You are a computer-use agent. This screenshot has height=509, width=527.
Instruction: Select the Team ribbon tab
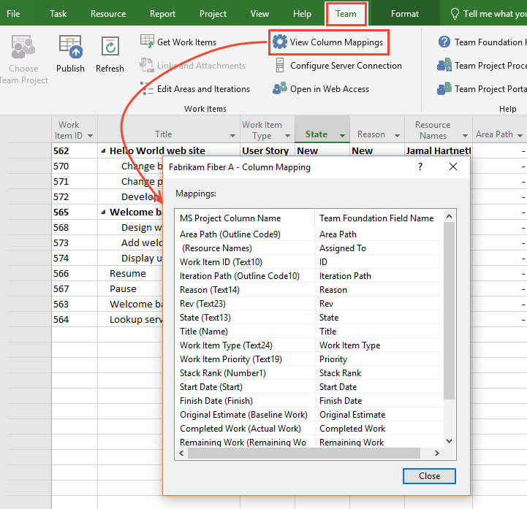[346, 14]
